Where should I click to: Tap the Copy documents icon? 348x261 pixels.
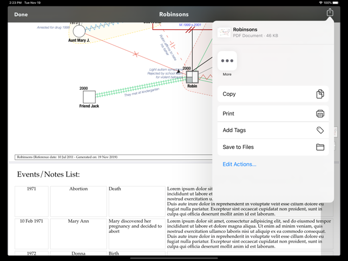point(320,94)
